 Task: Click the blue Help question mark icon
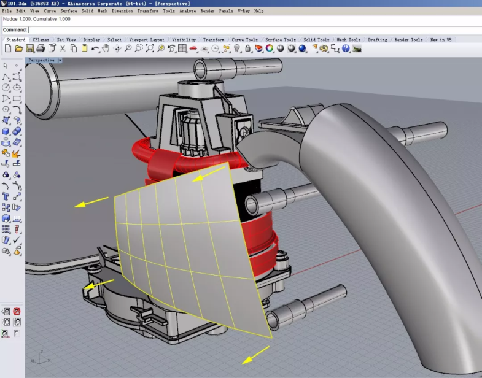346,48
